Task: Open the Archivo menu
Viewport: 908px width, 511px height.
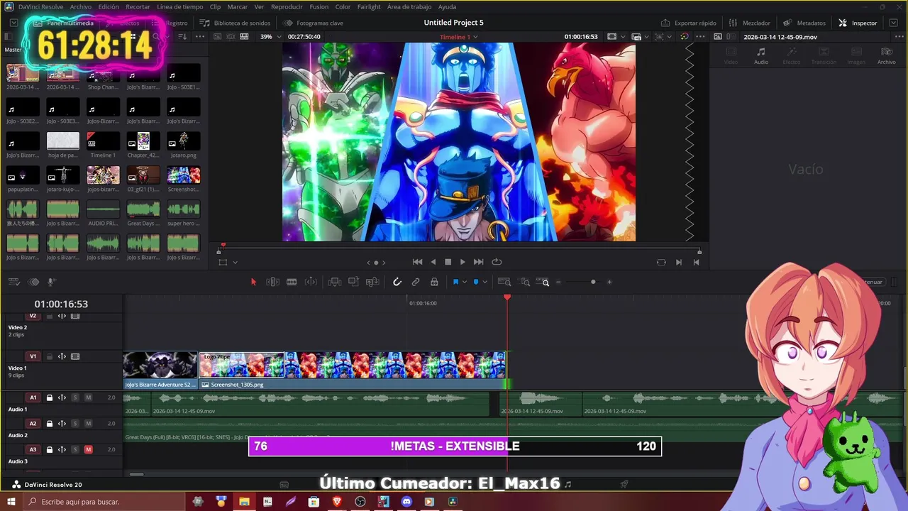Action: click(x=80, y=6)
